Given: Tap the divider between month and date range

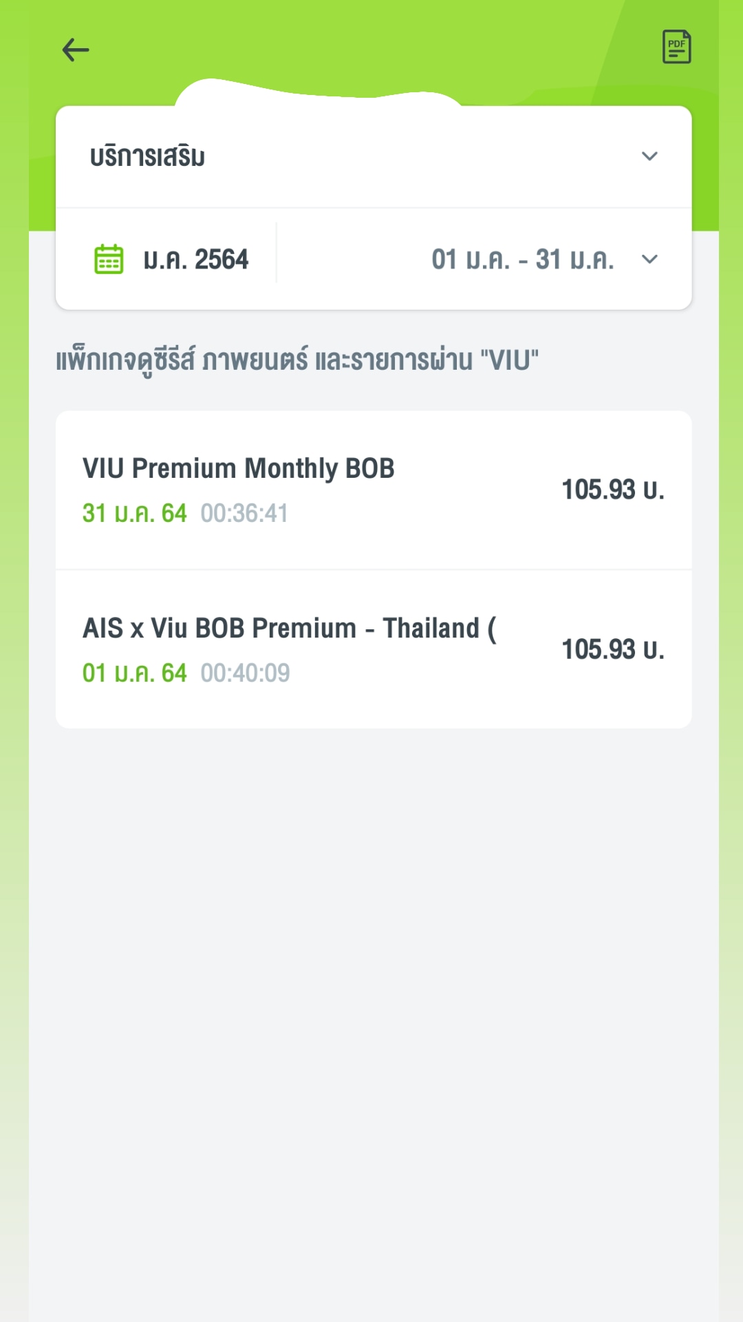Looking at the screenshot, I should pos(277,253).
